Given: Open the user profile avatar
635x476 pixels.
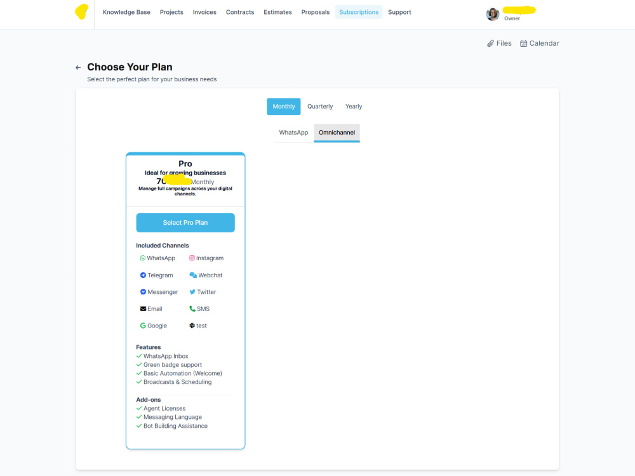Looking at the screenshot, I should tap(493, 14).
